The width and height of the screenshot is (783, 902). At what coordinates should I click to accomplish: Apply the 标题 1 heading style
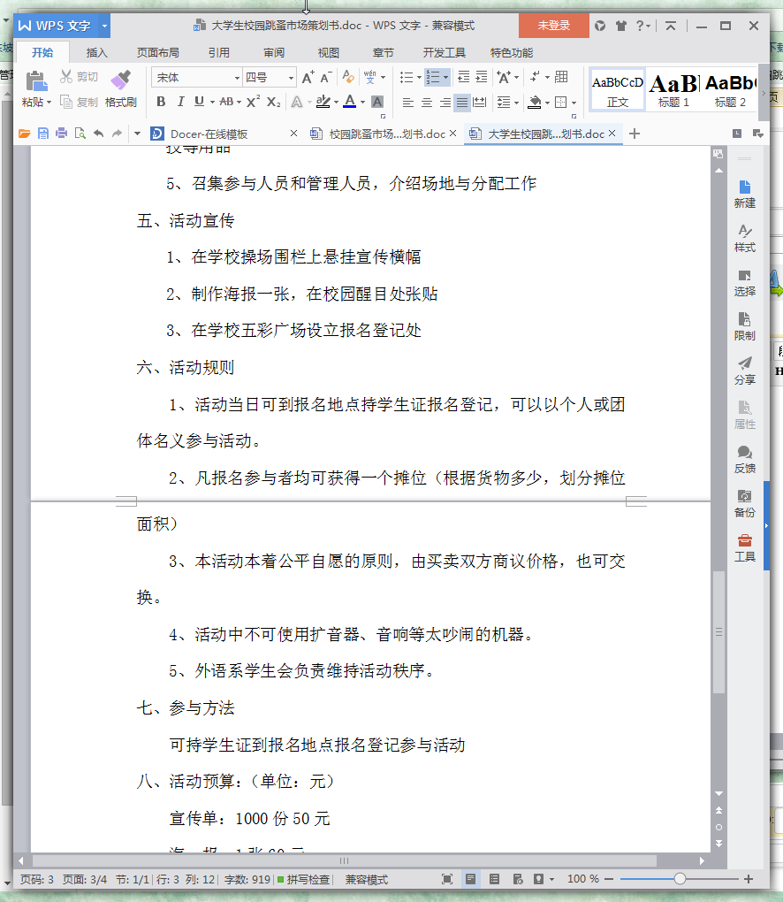coord(673,90)
